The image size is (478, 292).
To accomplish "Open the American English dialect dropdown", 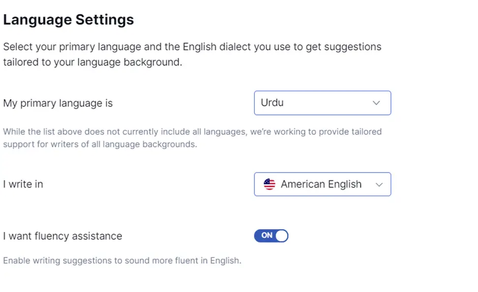I will (x=322, y=184).
